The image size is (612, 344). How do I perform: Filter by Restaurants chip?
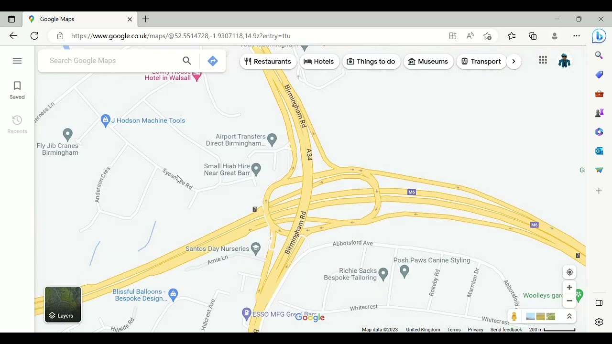coord(268,61)
